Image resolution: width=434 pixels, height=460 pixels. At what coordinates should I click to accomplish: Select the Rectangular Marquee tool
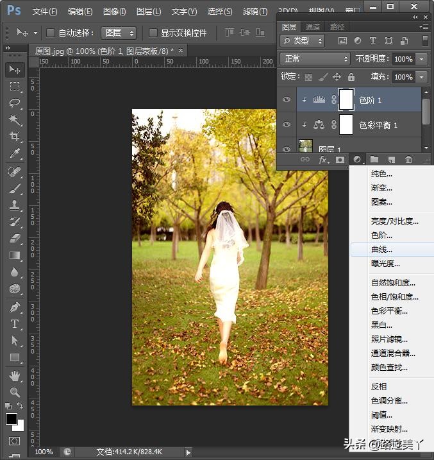pos(15,87)
